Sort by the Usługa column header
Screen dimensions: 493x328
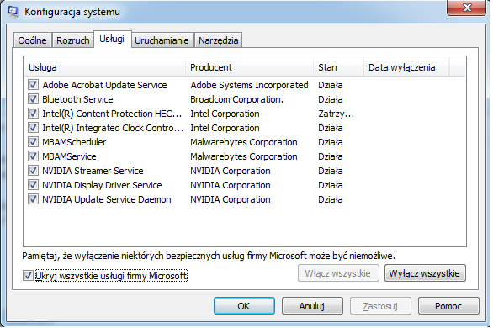tap(105, 67)
